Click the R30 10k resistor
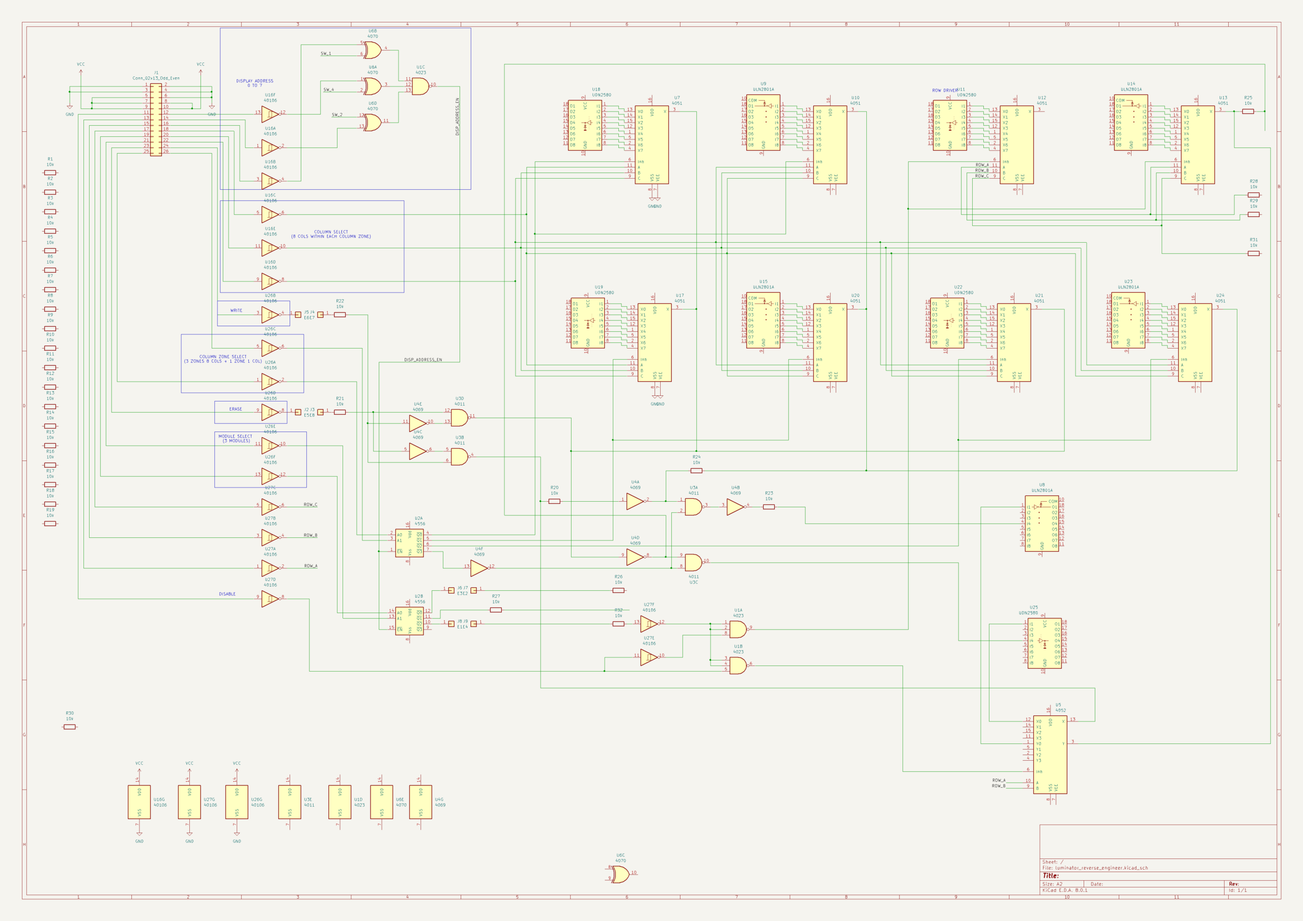Screen dimensions: 1303x921 pos(69,727)
